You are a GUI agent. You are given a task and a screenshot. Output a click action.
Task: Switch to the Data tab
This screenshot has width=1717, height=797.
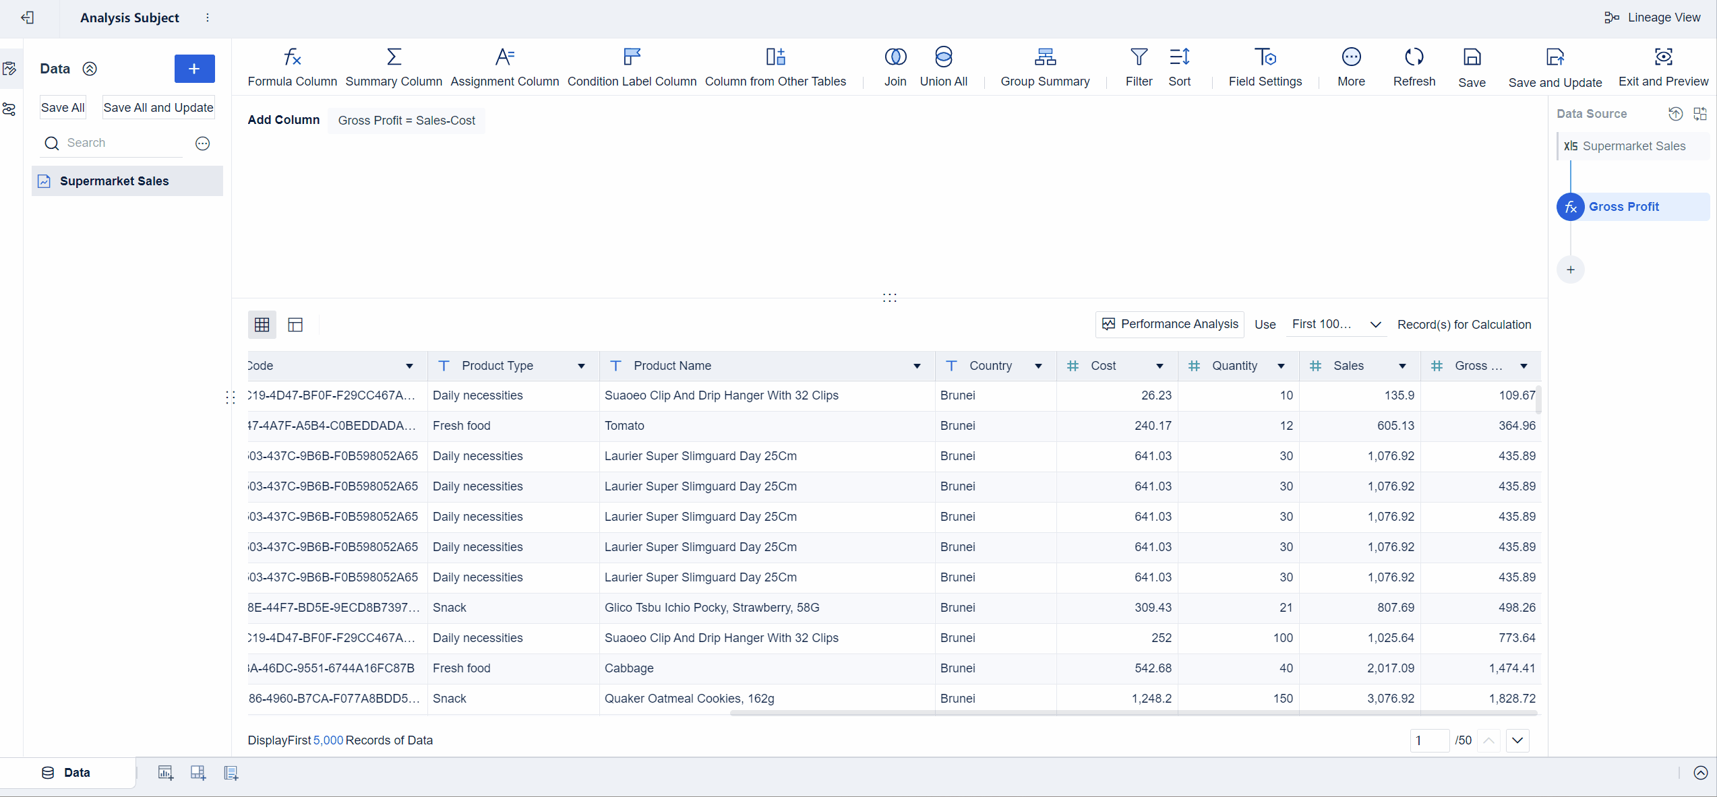pos(67,773)
